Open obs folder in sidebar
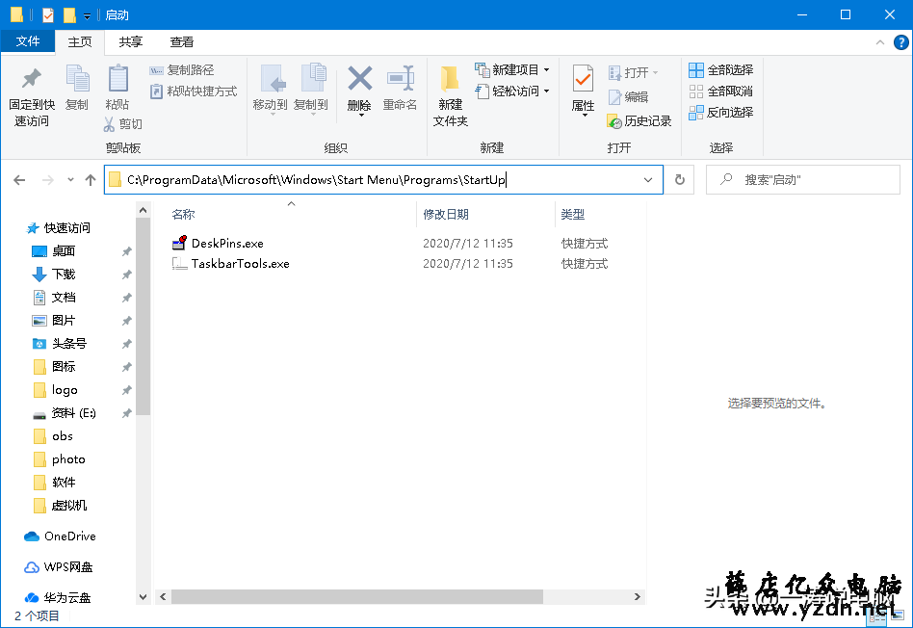913x628 pixels. point(54,436)
